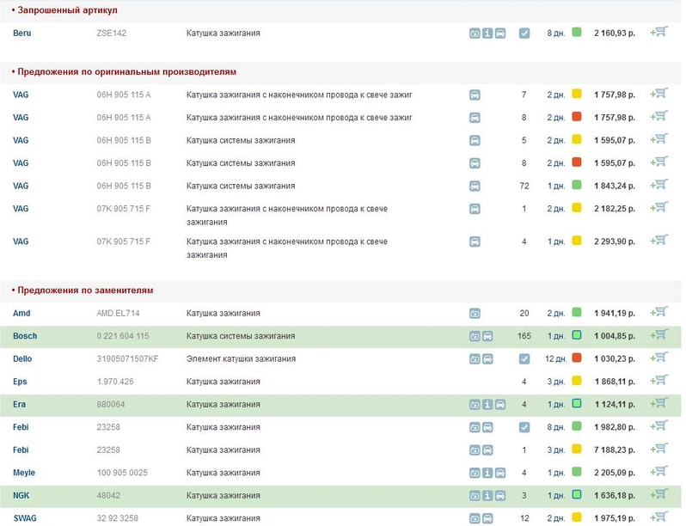Viewport: 686px width, 526px height.
Task: Select article number 0 221 604 115
Action: [x=122, y=336]
